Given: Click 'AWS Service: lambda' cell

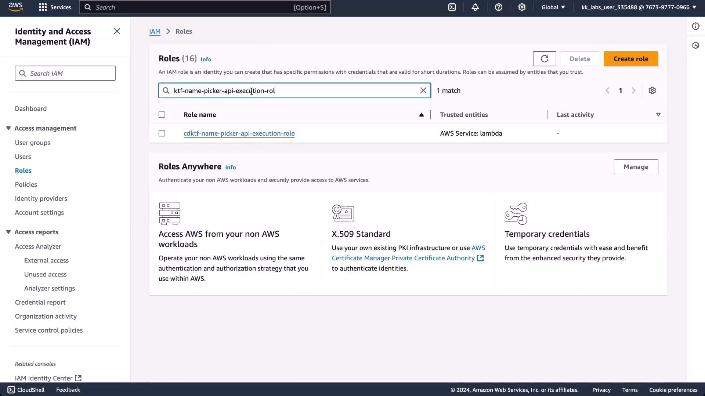Looking at the screenshot, I should pyautogui.click(x=471, y=133).
